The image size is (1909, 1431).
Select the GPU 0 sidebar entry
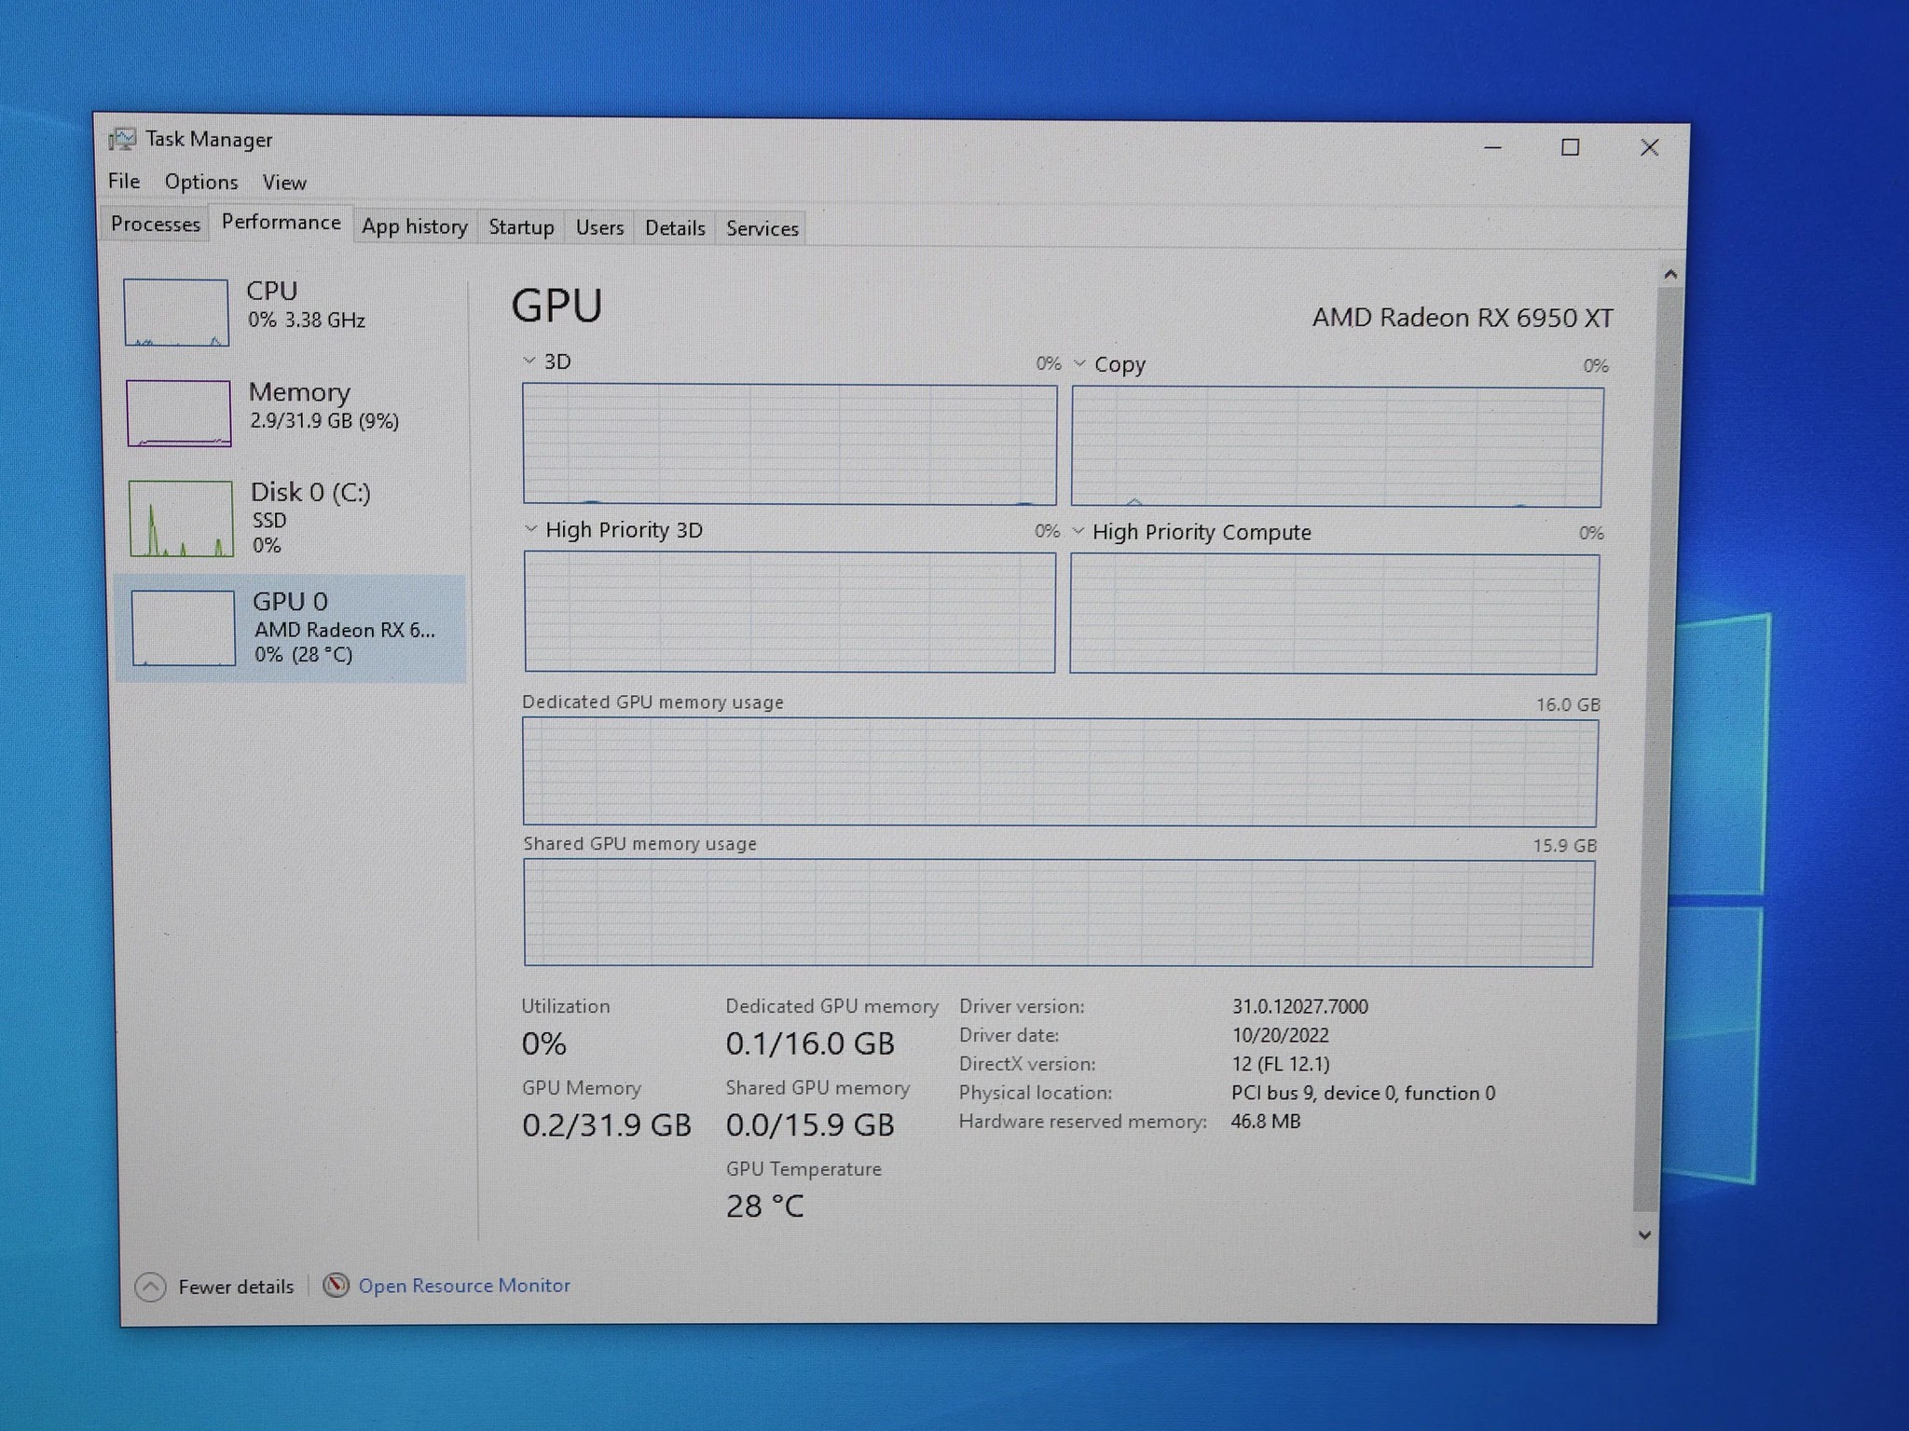point(289,628)
